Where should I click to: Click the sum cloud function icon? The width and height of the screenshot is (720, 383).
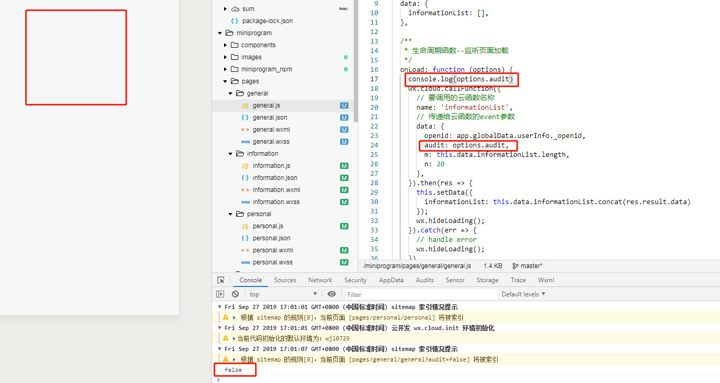click(x=235, y=9)
